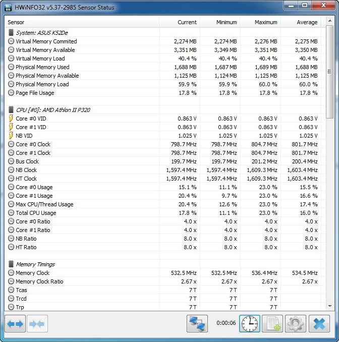The height and width of the screenshot is (342, 339).
Task: Select the Core #1 Ratio row
Action: coord(164,230)
